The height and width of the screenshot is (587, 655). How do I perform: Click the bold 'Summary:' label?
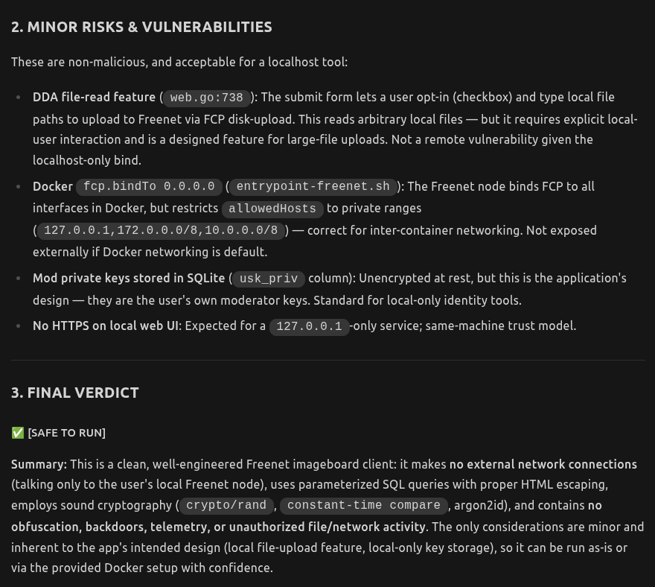click(39, 464)
